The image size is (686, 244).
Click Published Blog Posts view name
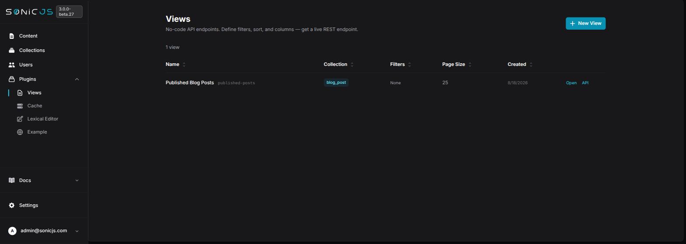click(x=190, y=82)
